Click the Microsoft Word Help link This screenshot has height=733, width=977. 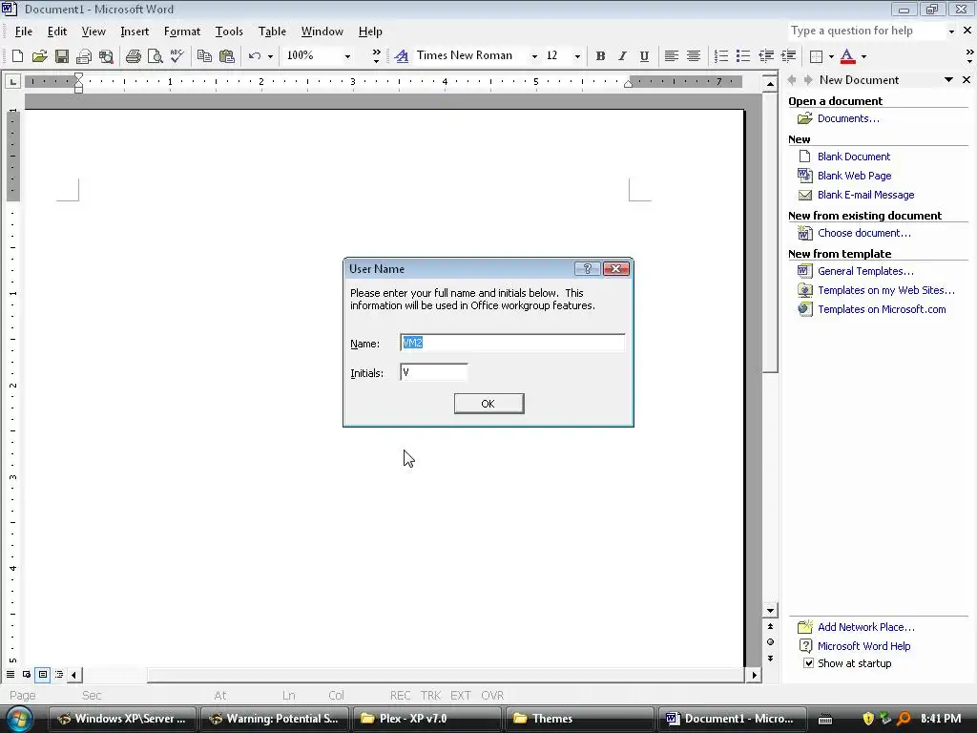point(863,646)
